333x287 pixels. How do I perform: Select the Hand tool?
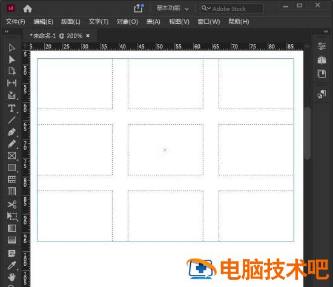point(12,277)
